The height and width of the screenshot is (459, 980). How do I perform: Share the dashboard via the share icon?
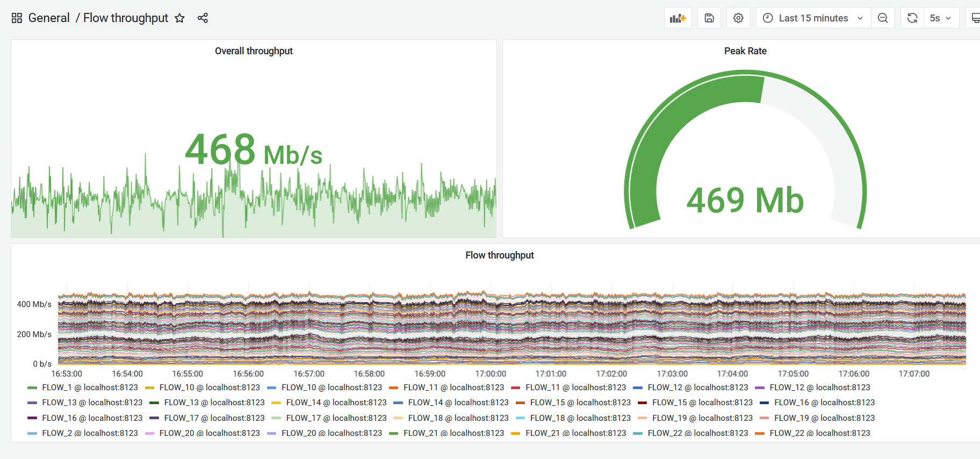(x=203, y=18)
